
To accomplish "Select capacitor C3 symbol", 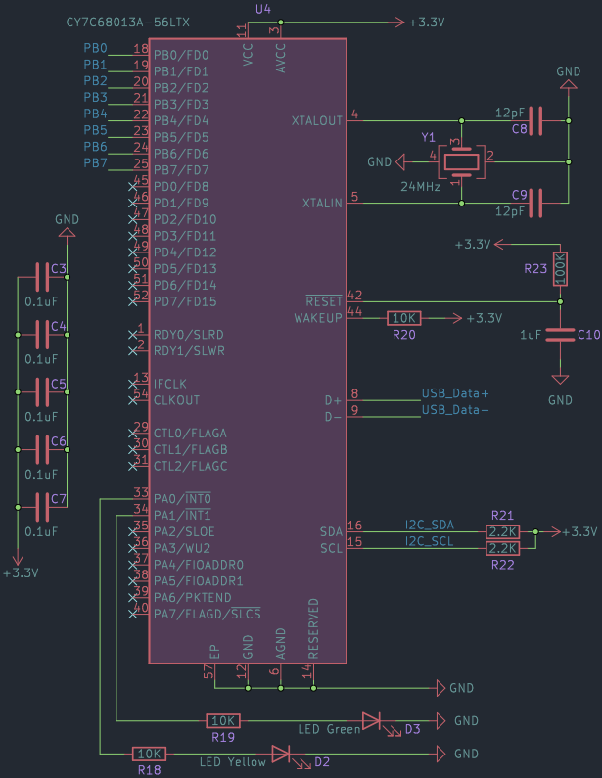I will coord(42,277).
